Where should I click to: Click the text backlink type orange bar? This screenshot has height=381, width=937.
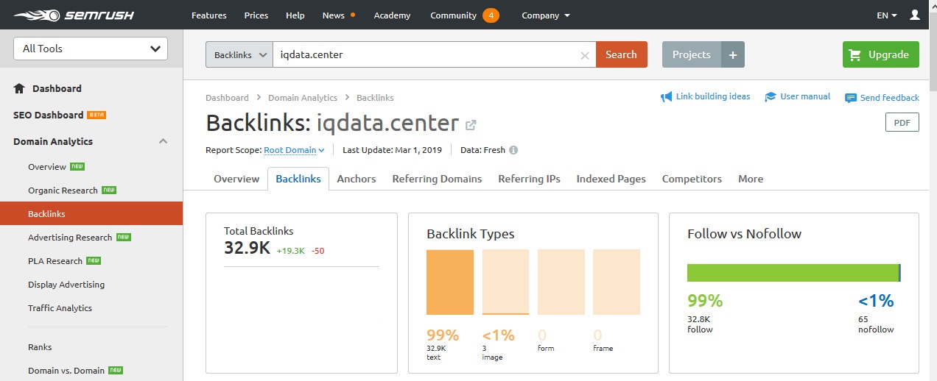pyautogui.click(x=450, y=282)
